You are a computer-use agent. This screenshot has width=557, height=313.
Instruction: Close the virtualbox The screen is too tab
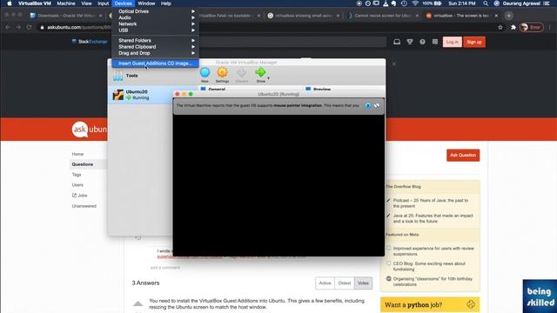(496, 16)
